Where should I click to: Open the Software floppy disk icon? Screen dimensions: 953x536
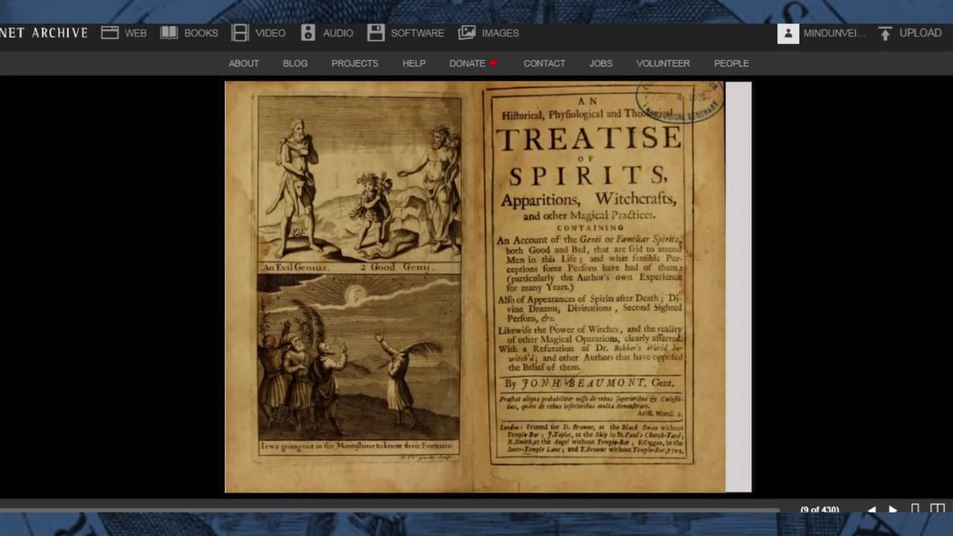(376, 33)
